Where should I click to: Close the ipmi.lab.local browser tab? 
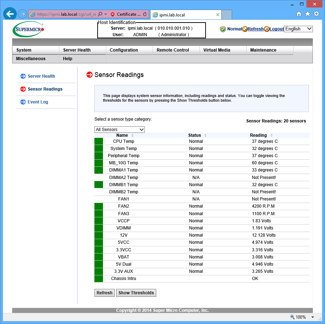point(218,15)
